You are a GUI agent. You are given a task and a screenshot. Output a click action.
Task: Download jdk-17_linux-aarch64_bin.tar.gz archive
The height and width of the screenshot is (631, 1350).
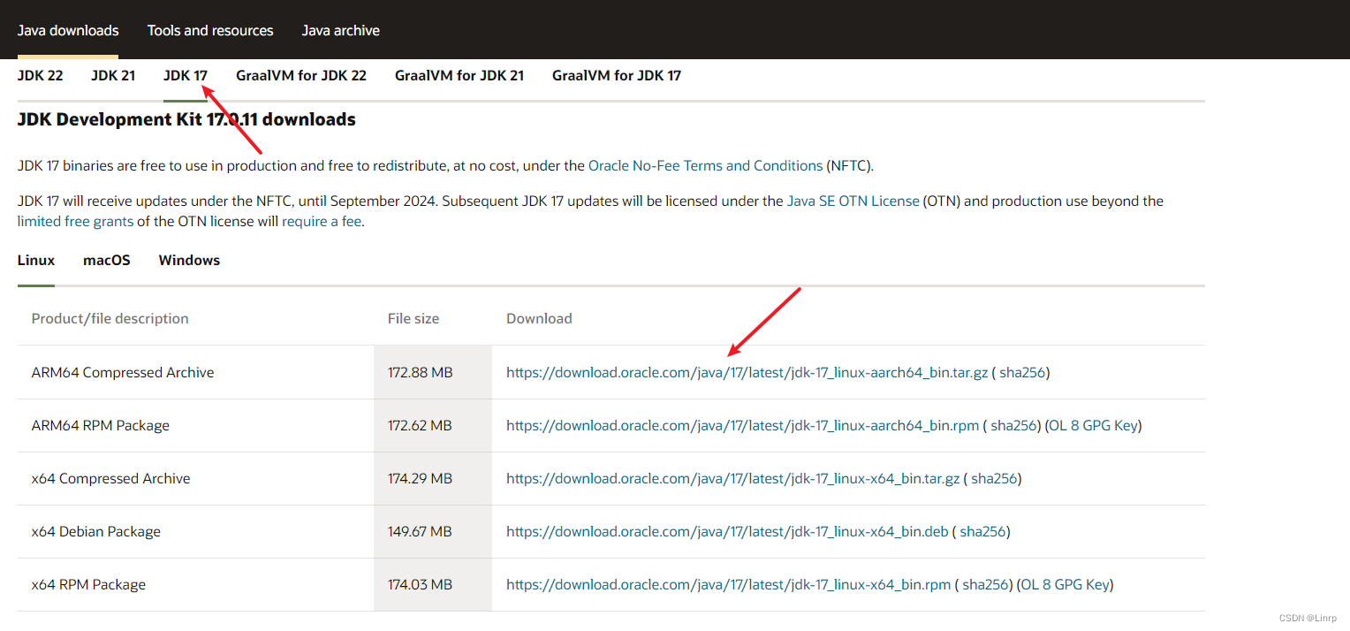coord(747,372)
